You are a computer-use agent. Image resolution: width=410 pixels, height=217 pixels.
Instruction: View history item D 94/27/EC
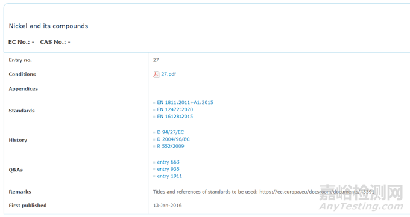click(x=171, y=132)
